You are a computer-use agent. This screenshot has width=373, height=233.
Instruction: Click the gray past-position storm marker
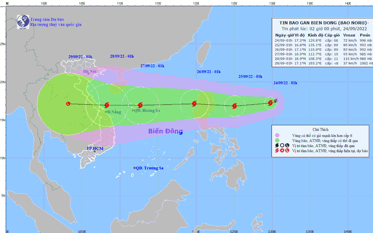point(275,101)
